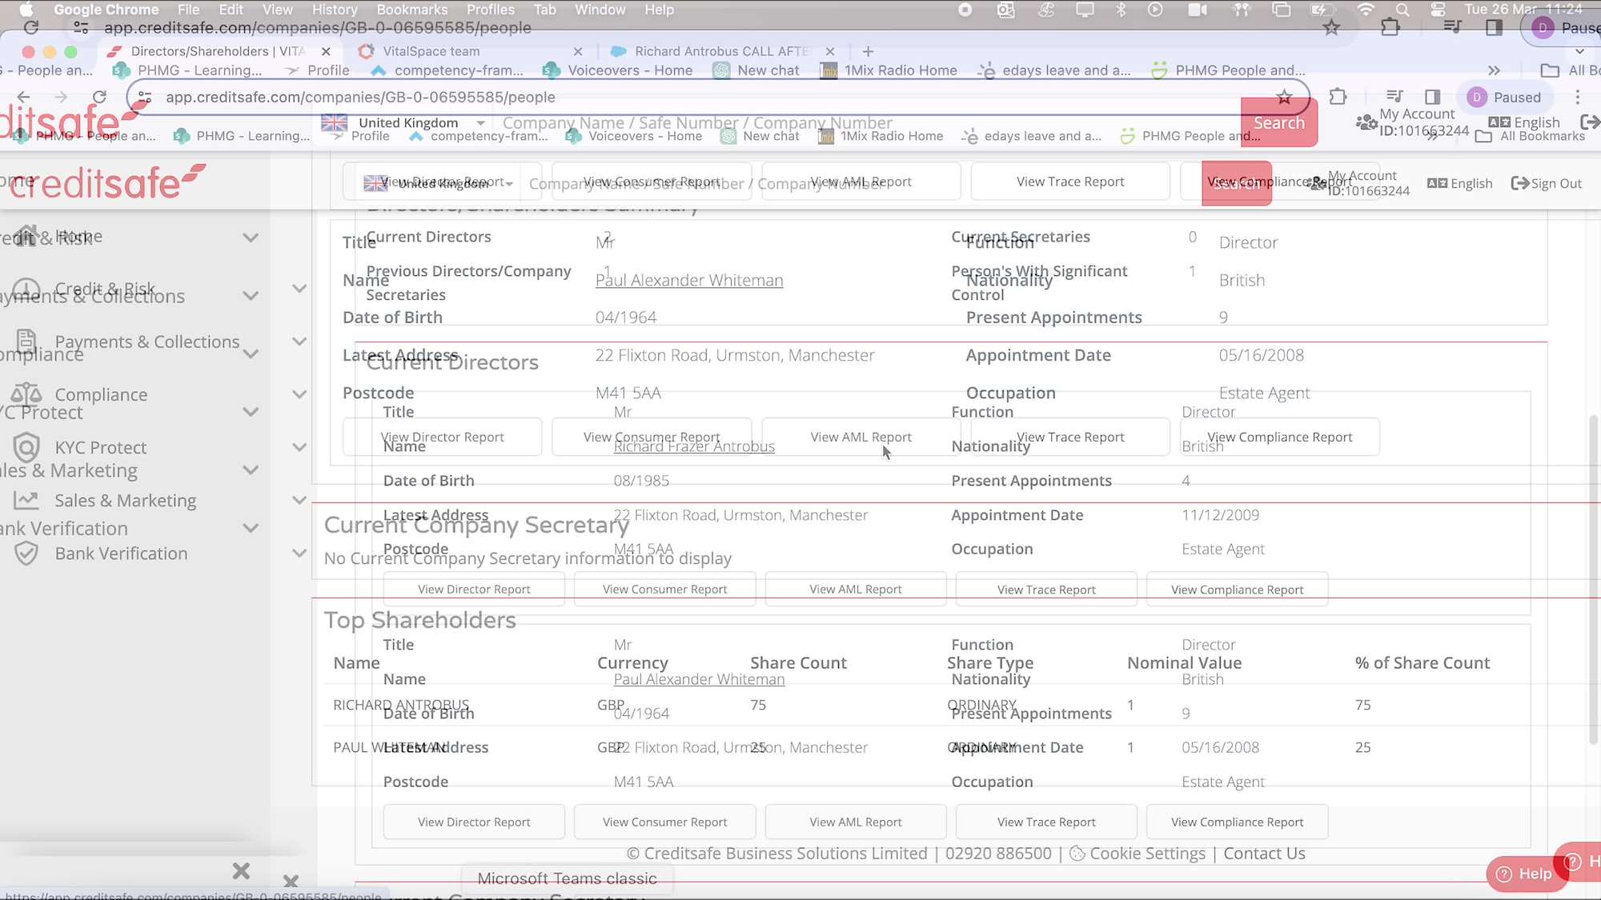Viewport: 1601px width, 900px height.
Task: Open the Sales & Marketing chart icon
Action: coord(26,501)
